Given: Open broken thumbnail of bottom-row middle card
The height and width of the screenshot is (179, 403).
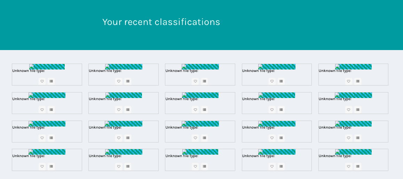Looking at the screenshot, I should 200,152.
